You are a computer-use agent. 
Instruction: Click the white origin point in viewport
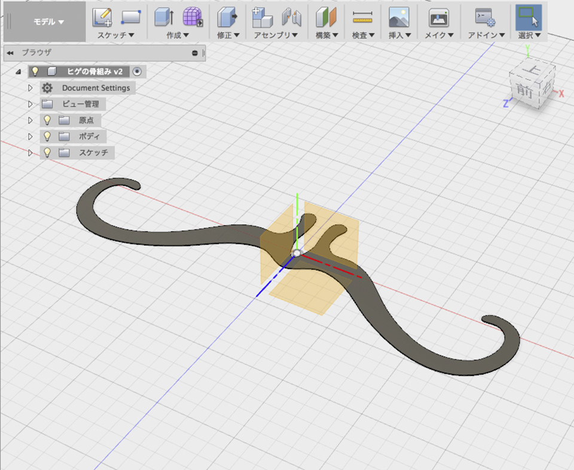(x=297, y=253)
